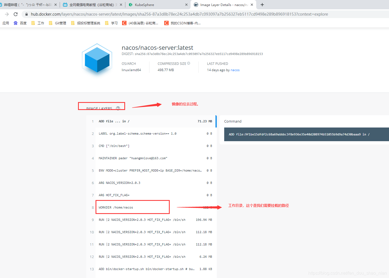Open the 应用 apps bookmark

coord(6,23)
